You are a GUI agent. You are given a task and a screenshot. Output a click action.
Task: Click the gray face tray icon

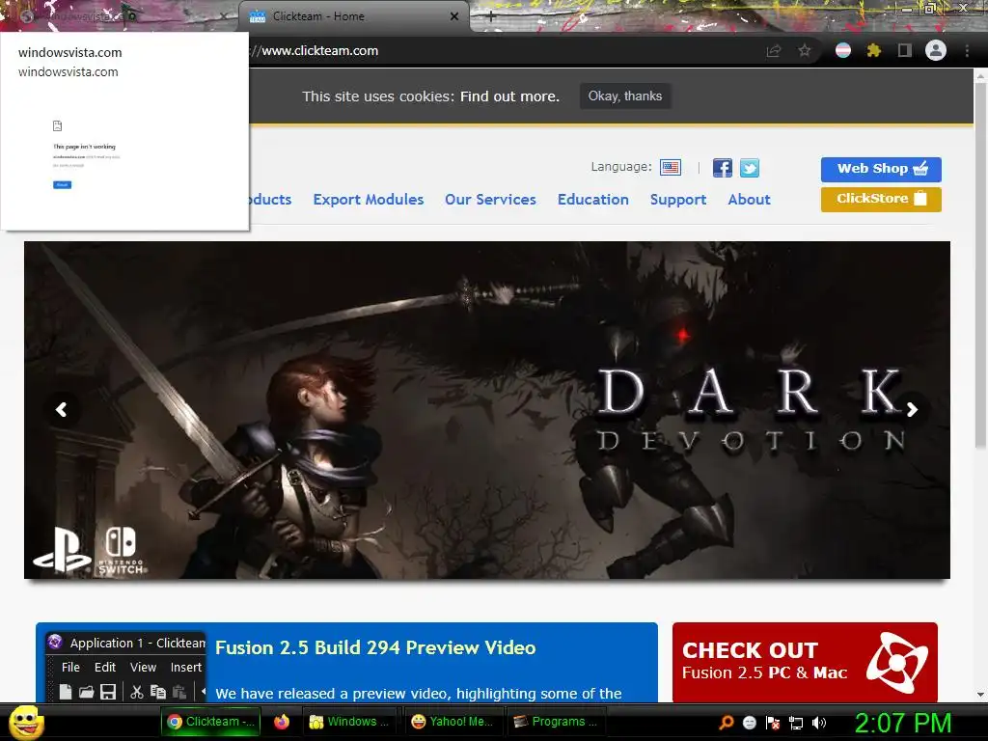click(x=749, y=723)
